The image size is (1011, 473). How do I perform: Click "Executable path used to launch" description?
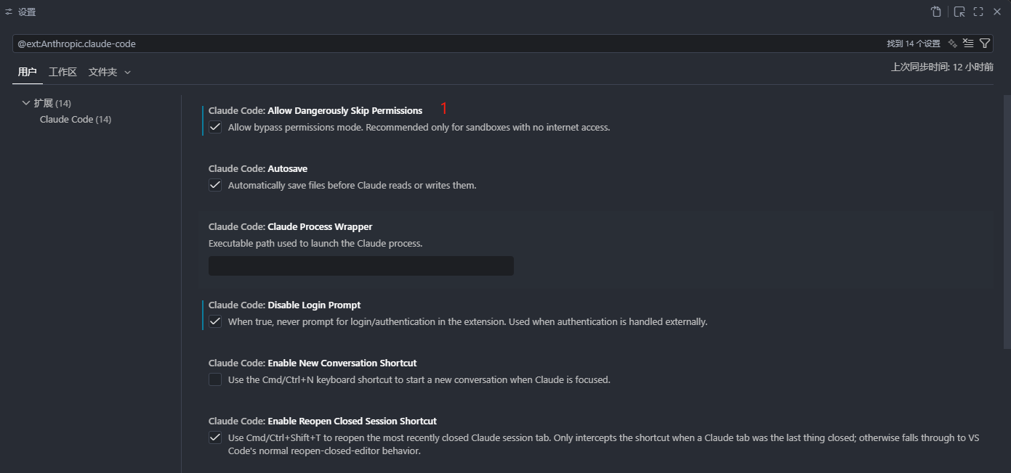tap(315, 243)
